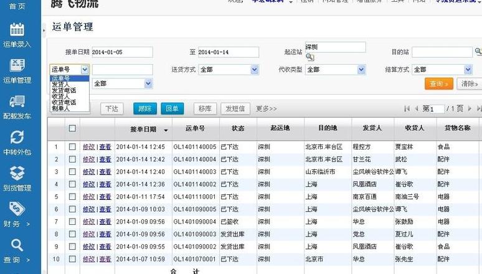This screenshot has height=274, width=482.
Task: Open the 代收类型 dropdown
Action: (x=336, y=70)
